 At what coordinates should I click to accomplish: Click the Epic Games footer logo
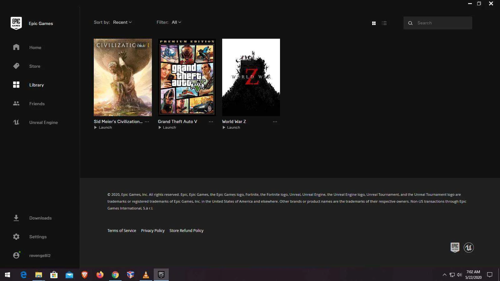point(455,247)
